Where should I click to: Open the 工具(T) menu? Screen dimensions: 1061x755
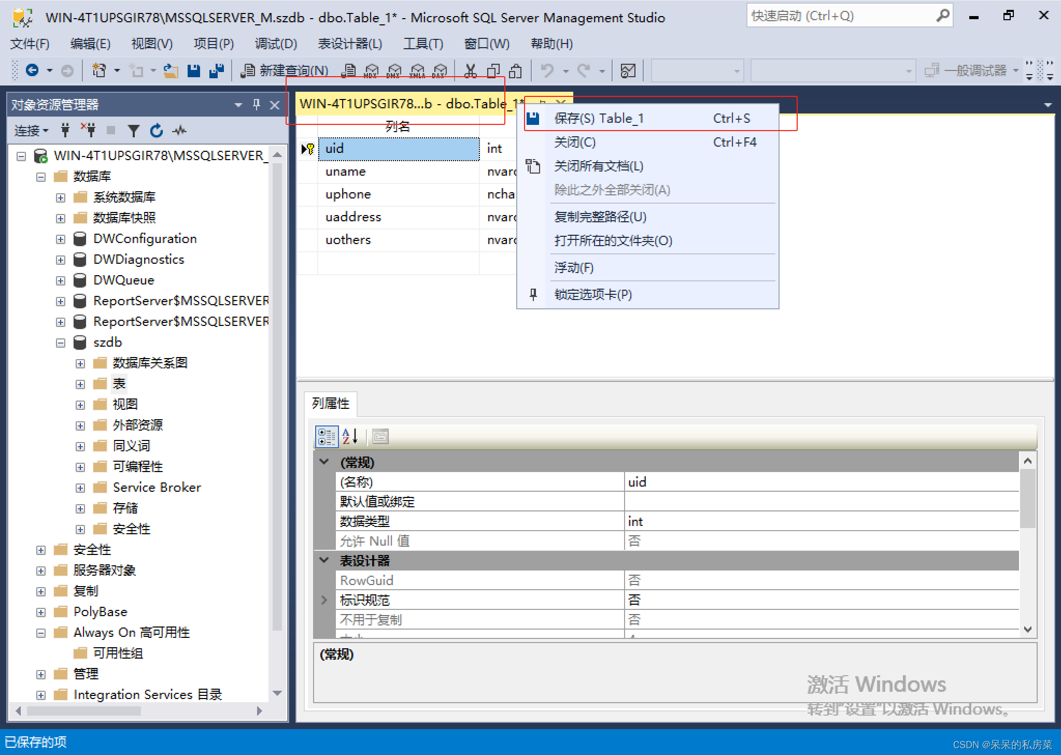click(x=423, y=44)
